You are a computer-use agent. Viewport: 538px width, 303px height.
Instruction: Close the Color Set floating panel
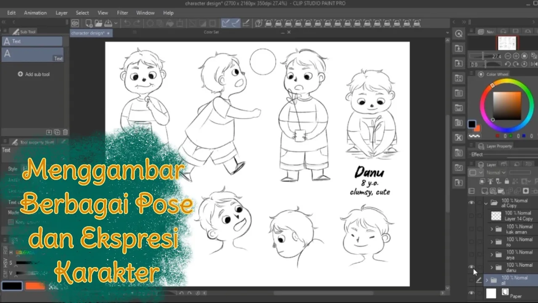[x=289, y=32]
